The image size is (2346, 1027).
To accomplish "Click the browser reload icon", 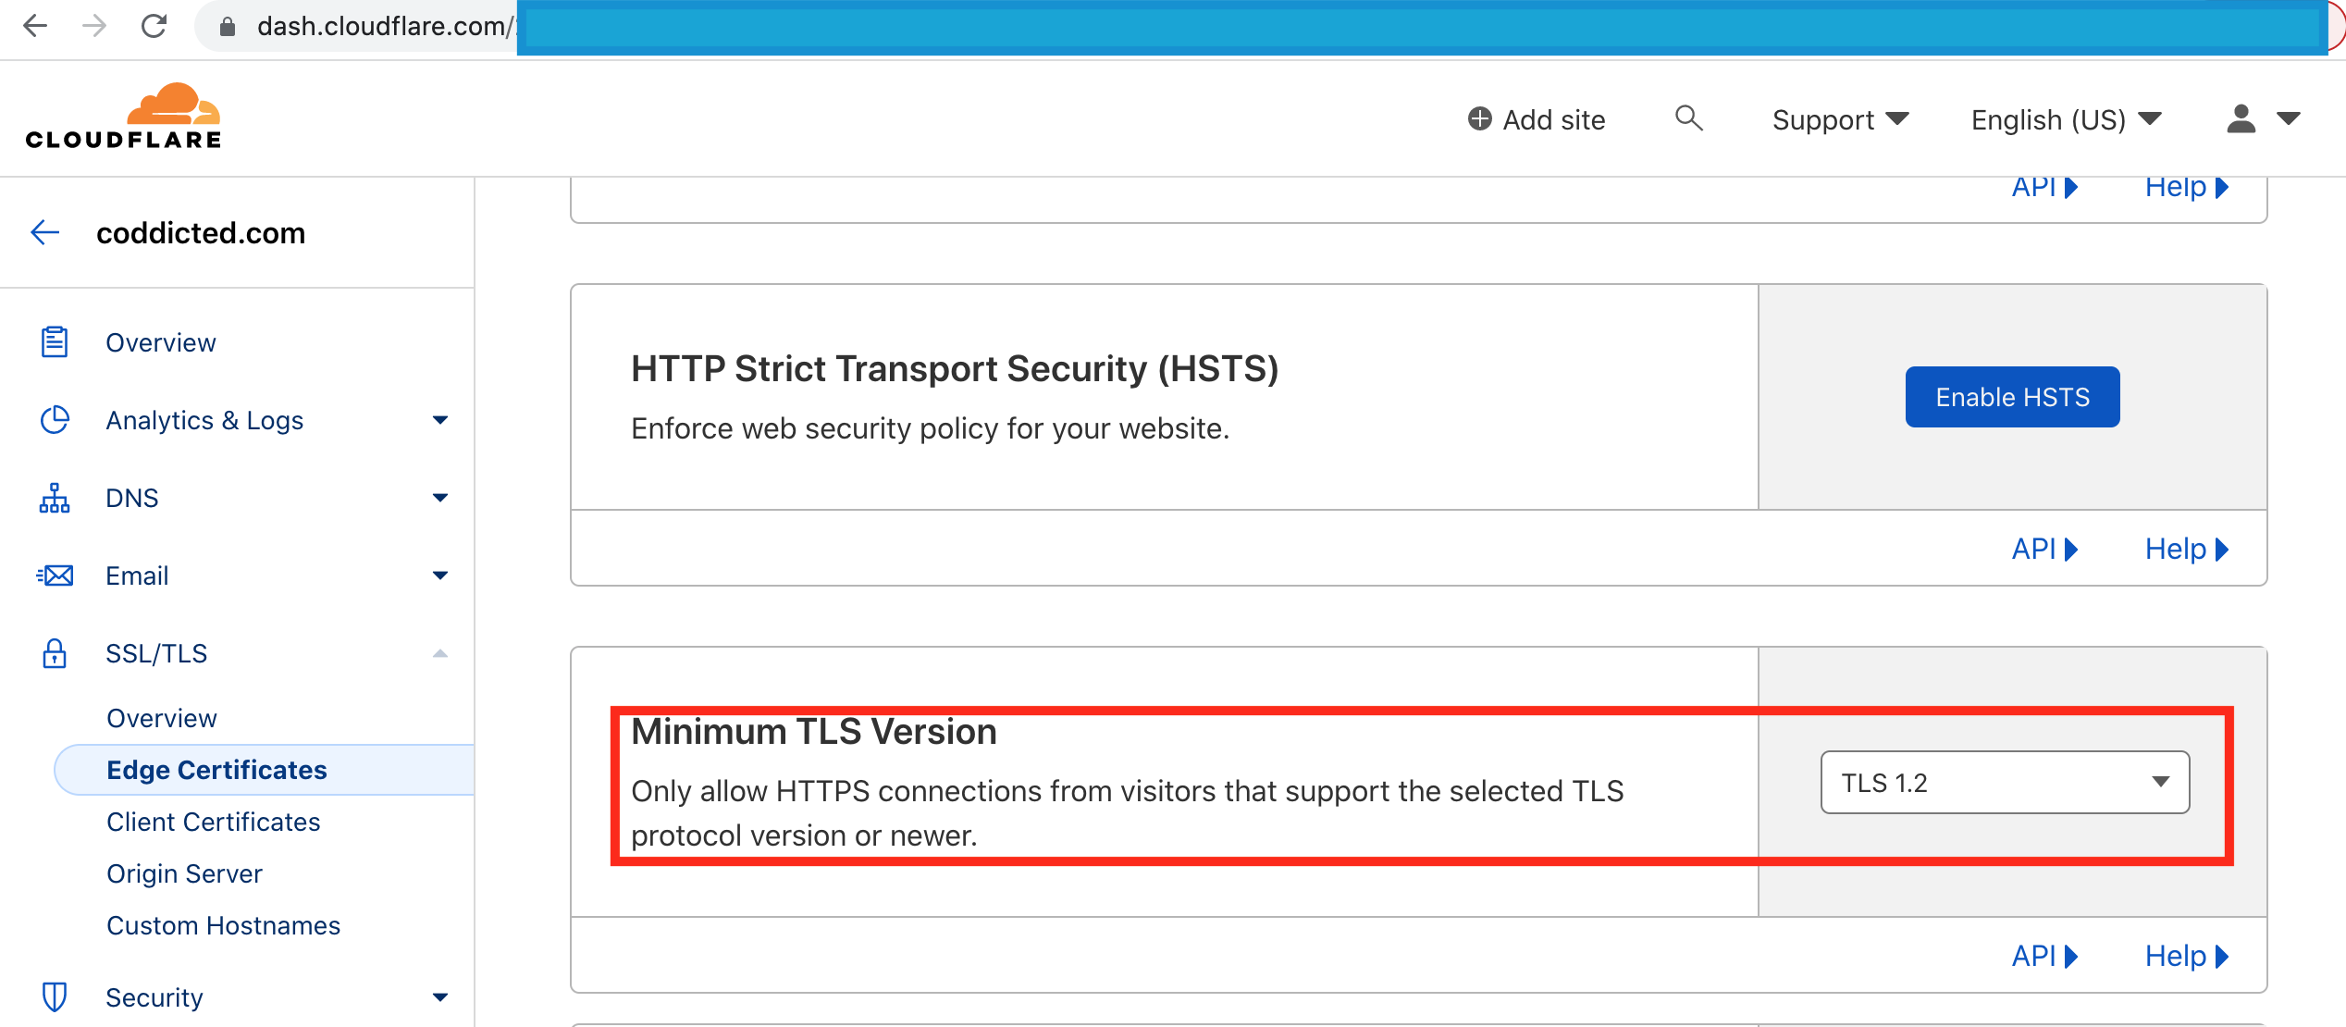I will tap(154, 26).
